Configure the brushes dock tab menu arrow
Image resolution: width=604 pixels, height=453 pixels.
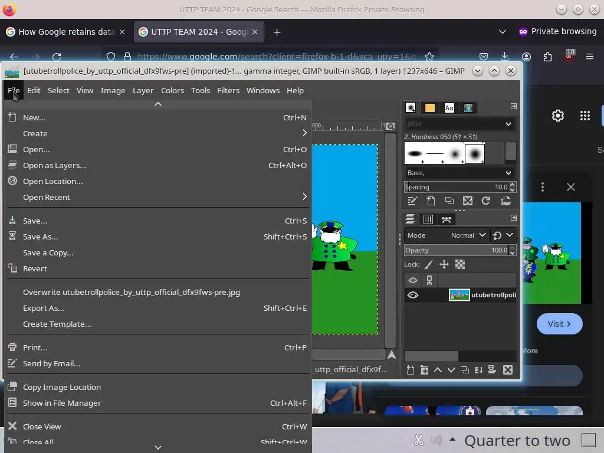click(514, 106)
